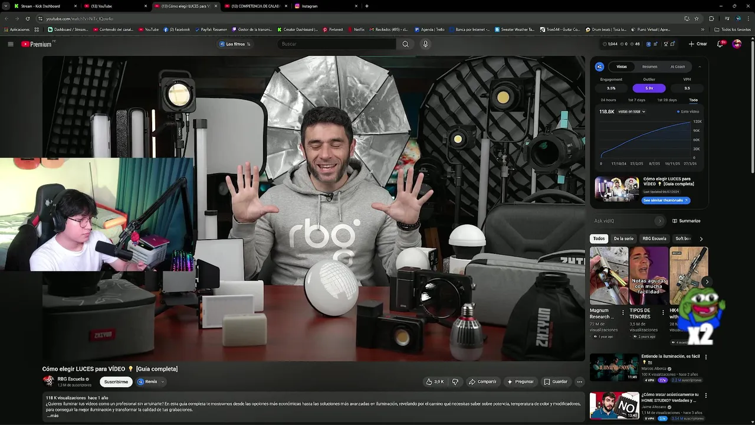The height and width of the screenshot is (425, 755).
Task: Select the RBG Escuela filter chip
Action: (654, 238)
